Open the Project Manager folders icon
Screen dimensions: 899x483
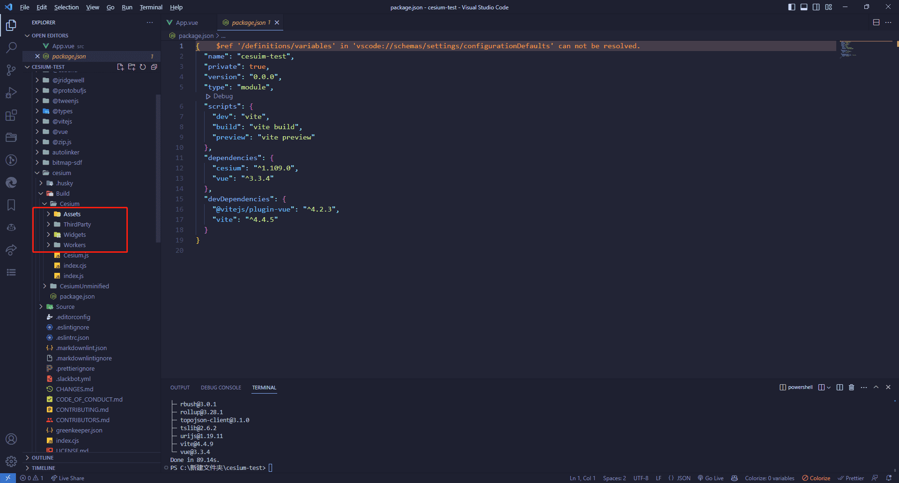tap(11, 138)
